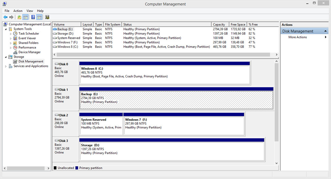
Task: Click the disk view scroll down arrow
Action: point(277,163)
